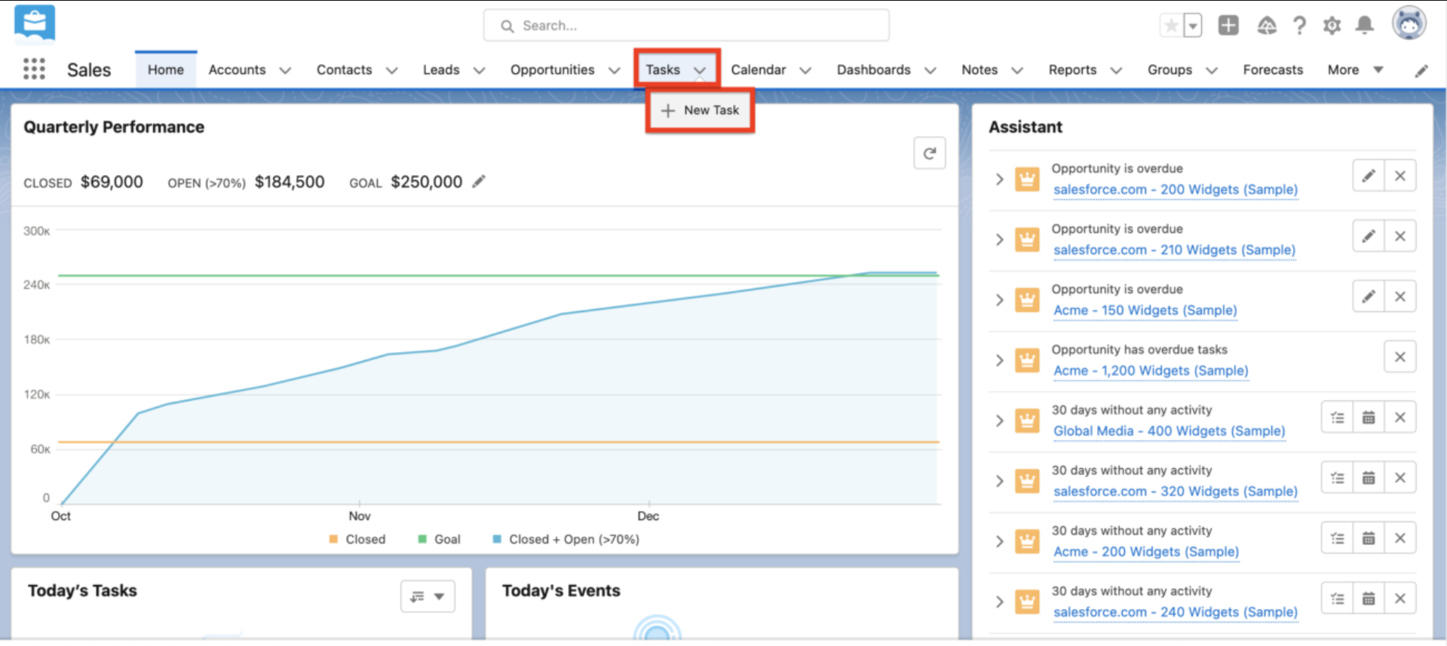Open the Opportunities tab dropdown chevron
Viewport: 1447px width, 646px height.
(x=614, y=70)
